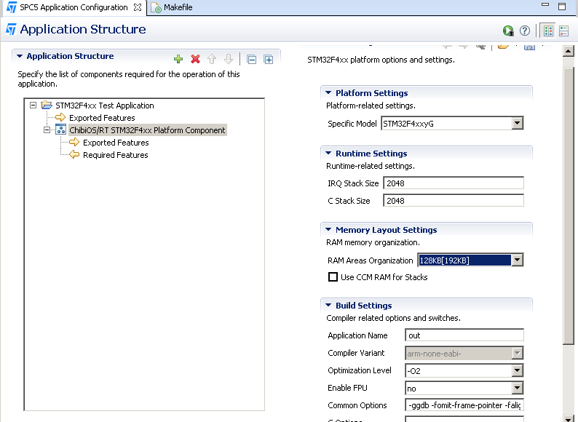Move the selected component up with up arrow

click(x=212, y=59)
